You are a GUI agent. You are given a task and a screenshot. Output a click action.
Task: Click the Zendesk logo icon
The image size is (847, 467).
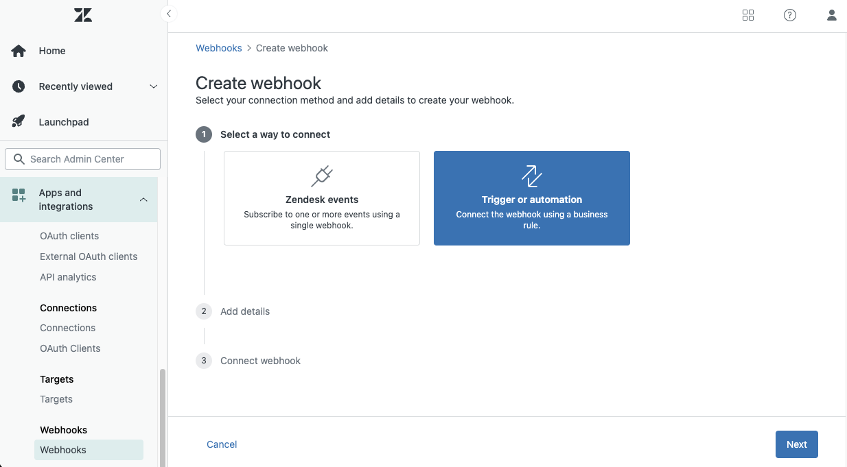[83, 15]
